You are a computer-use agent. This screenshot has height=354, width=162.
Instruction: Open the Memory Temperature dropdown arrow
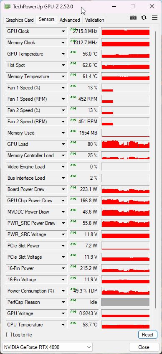63,76
